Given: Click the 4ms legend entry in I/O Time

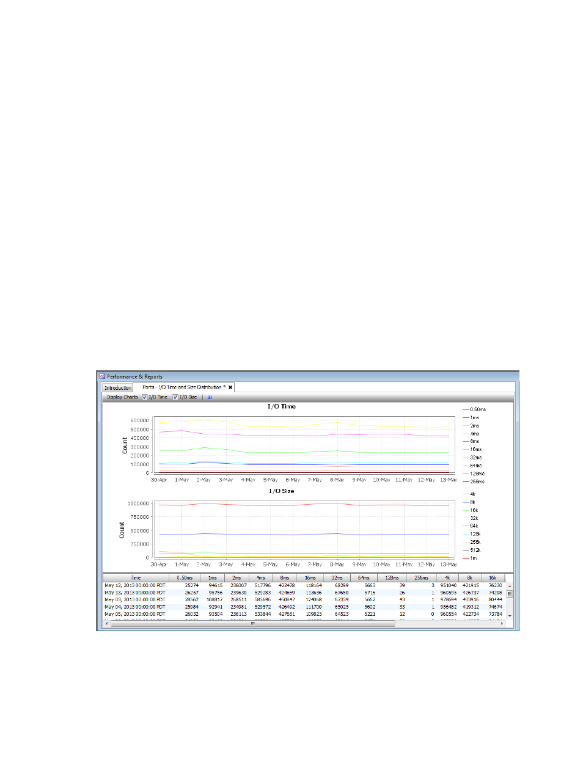Looking at the screenshot, I should [x=471, y=434].
